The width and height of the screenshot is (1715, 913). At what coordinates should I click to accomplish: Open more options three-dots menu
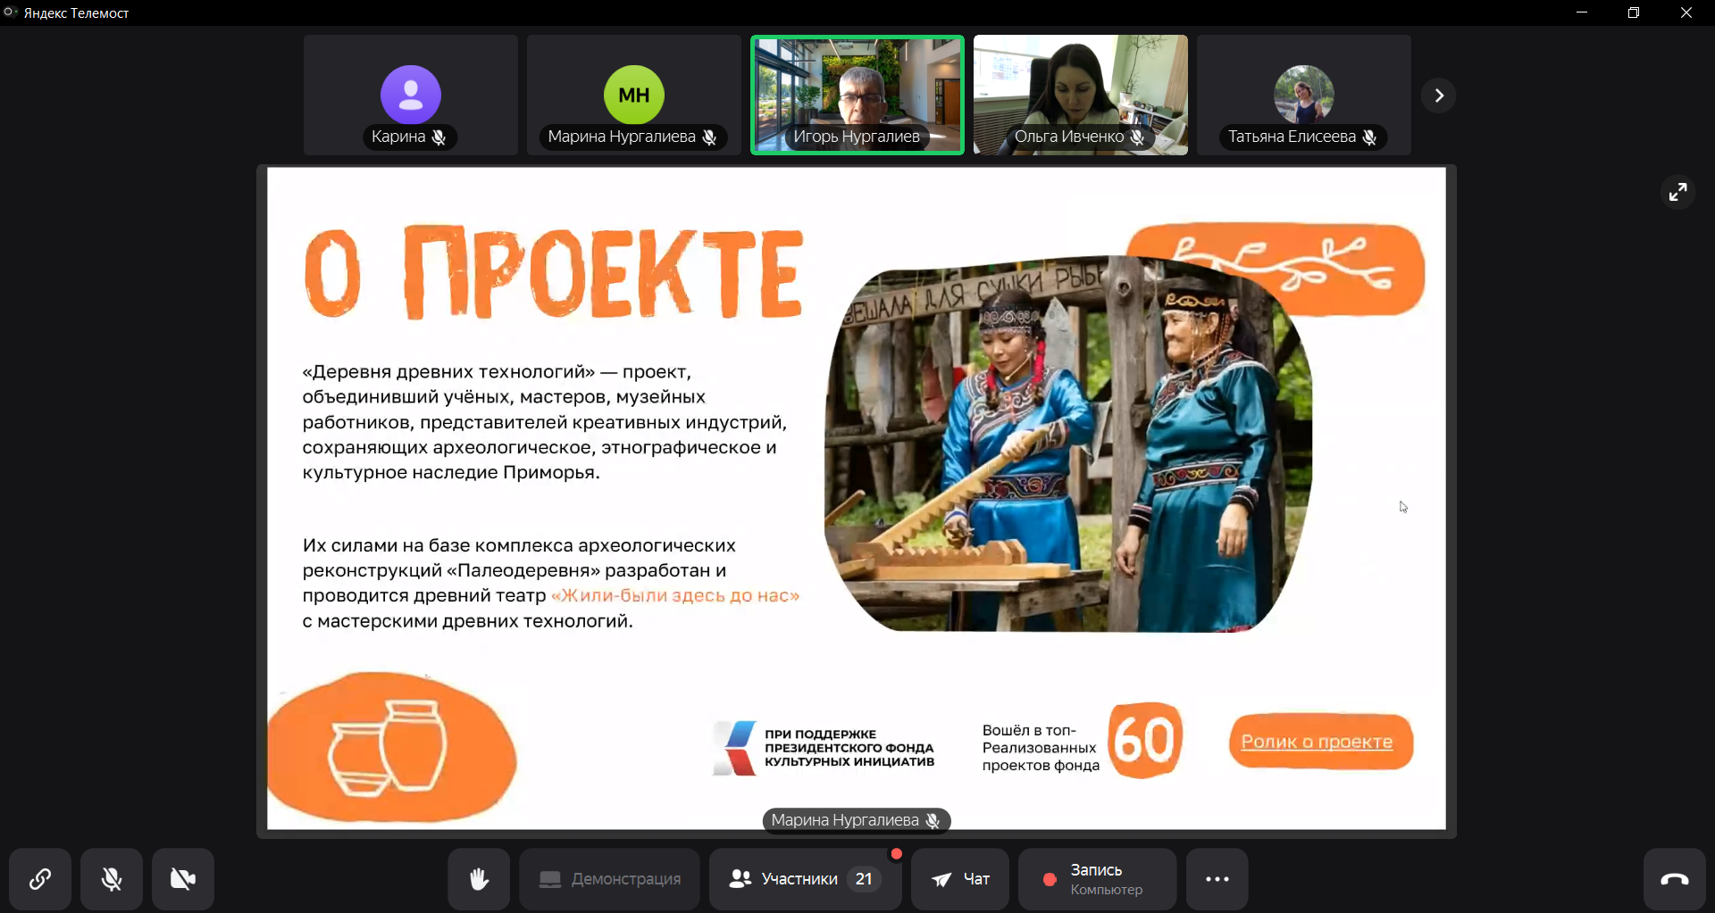tap(1217, 879)
